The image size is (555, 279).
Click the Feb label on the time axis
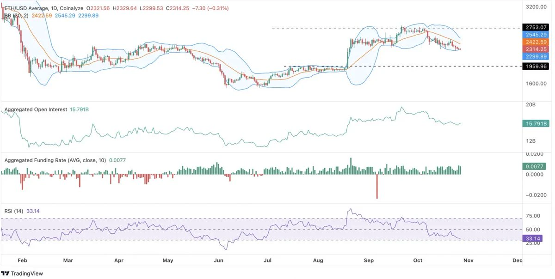click(22, 261)
